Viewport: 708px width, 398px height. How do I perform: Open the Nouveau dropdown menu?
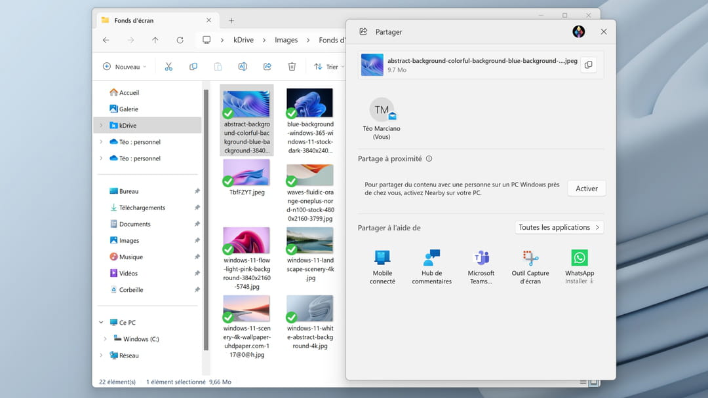(x=125, y=67)
